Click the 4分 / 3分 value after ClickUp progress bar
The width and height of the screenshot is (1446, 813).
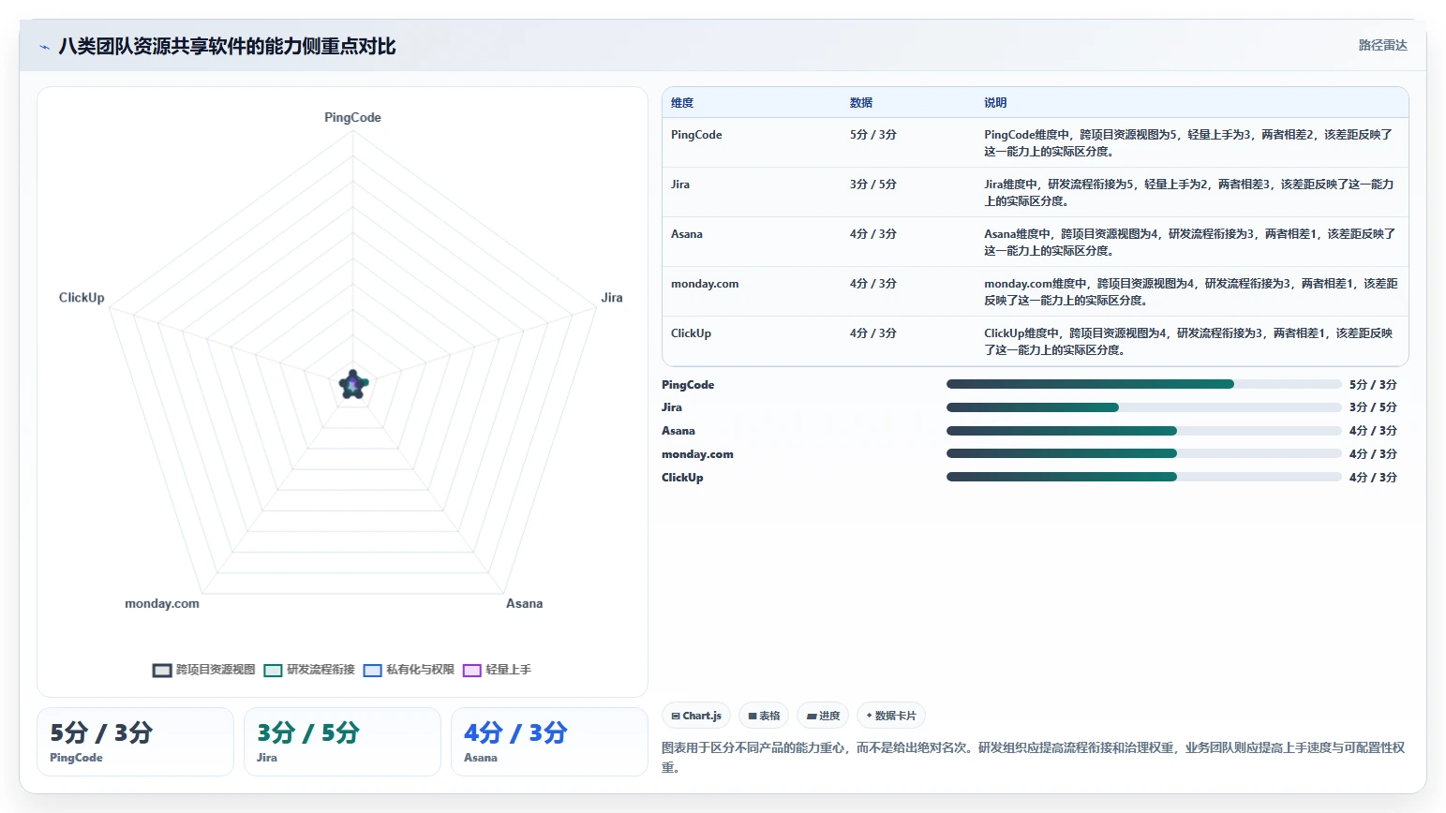click(1373, 478)
